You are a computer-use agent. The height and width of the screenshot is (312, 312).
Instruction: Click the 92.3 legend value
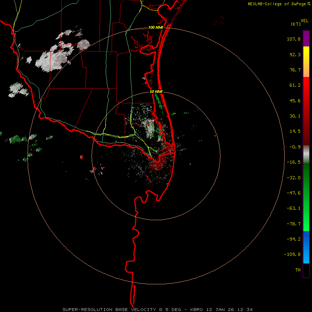tap(295, 54)
